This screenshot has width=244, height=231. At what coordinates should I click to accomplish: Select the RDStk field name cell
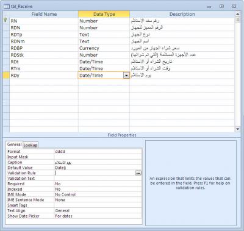[x=44, y=55]
